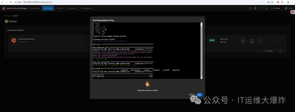The height and width of the screenshot is (112, 295).
Task: Click the green Devices page icon
Action: (6, 22)
